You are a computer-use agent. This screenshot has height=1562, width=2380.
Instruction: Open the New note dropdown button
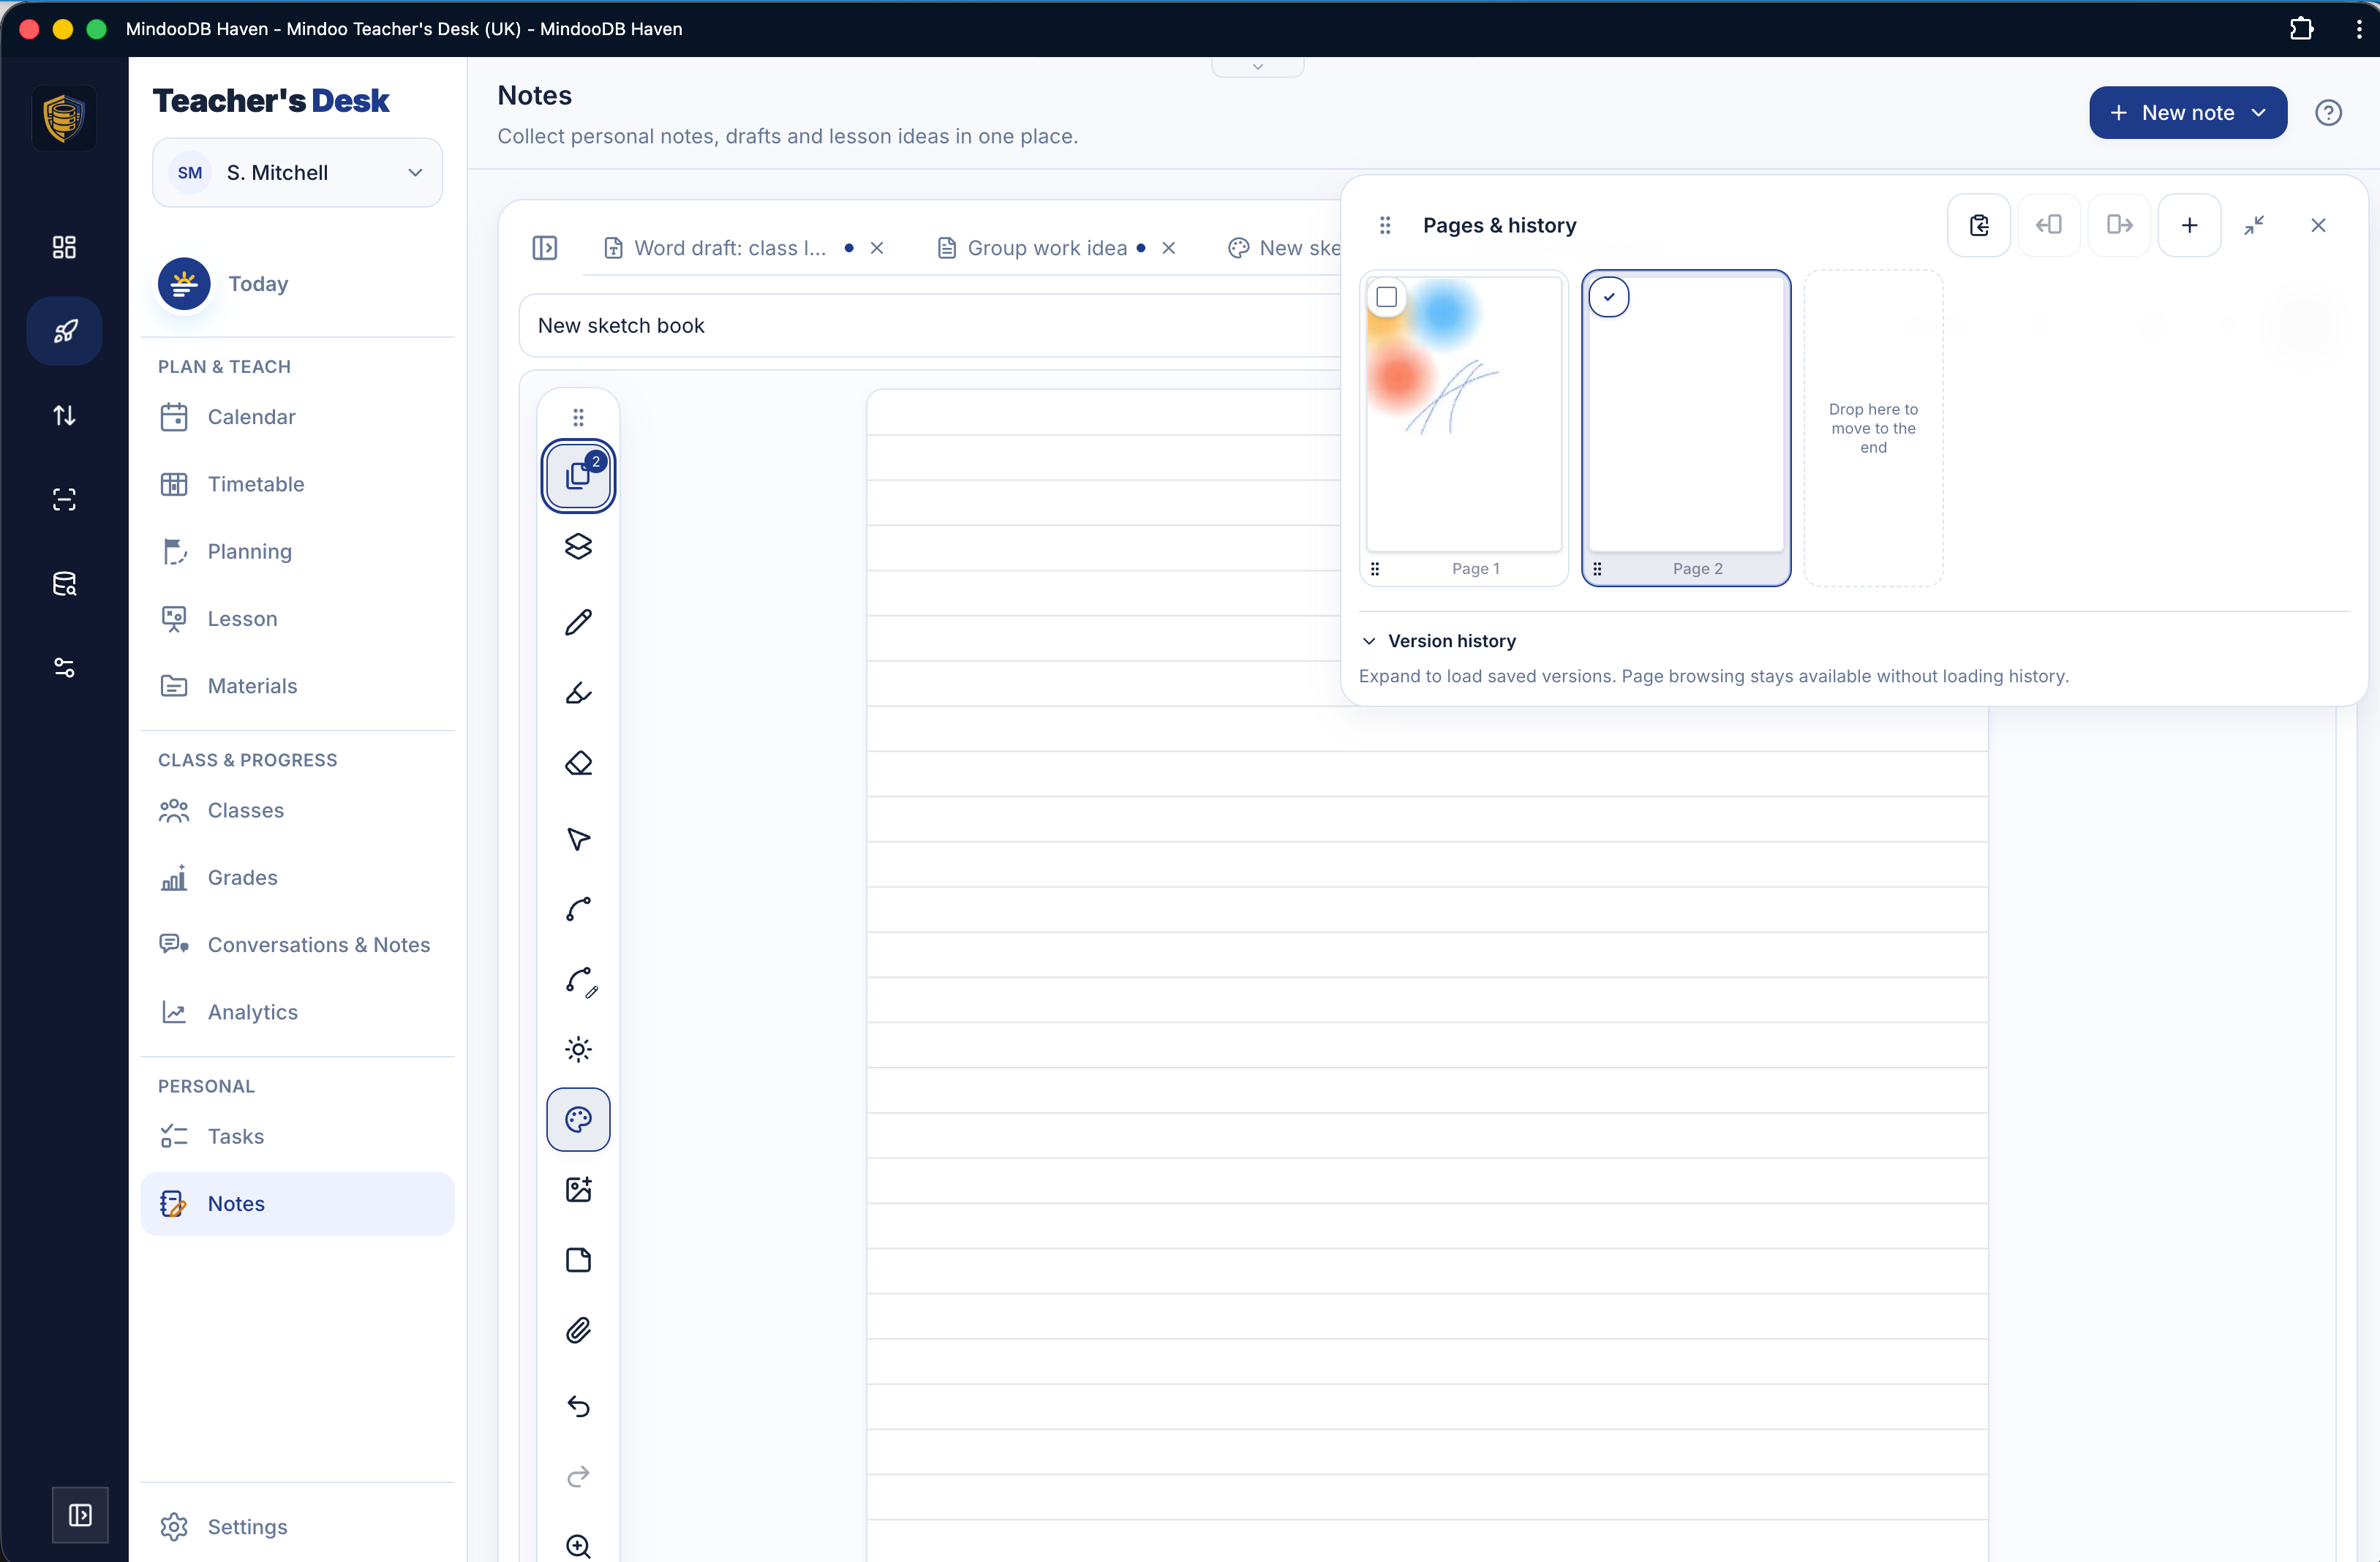pyautogui.click(x=2187, y=113)
